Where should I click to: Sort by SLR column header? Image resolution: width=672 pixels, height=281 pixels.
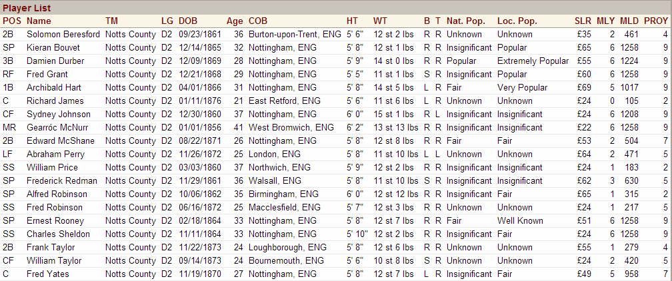pos(583,21)
